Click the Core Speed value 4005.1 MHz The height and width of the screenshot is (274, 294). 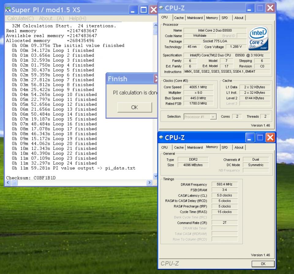tap(198, 87)
